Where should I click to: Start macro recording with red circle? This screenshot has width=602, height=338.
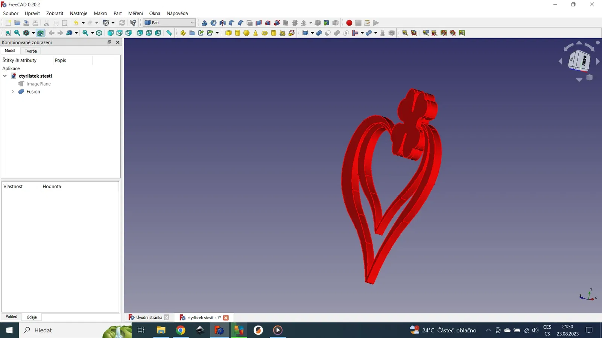(x=349, y=23)
